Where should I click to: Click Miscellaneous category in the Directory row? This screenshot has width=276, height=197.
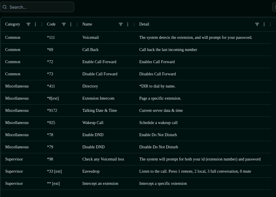[x=17, y=86]
